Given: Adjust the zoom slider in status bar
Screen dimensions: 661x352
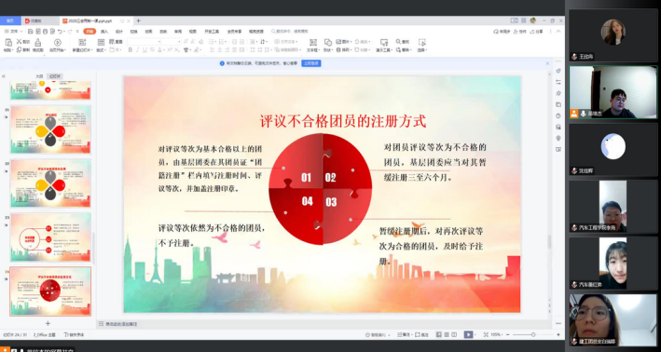Looking at the screenshot, I should (x=533, y=334).
